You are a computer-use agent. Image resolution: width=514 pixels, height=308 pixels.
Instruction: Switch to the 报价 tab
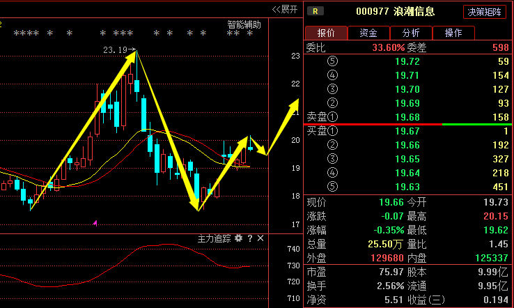[x=325, y=33]
